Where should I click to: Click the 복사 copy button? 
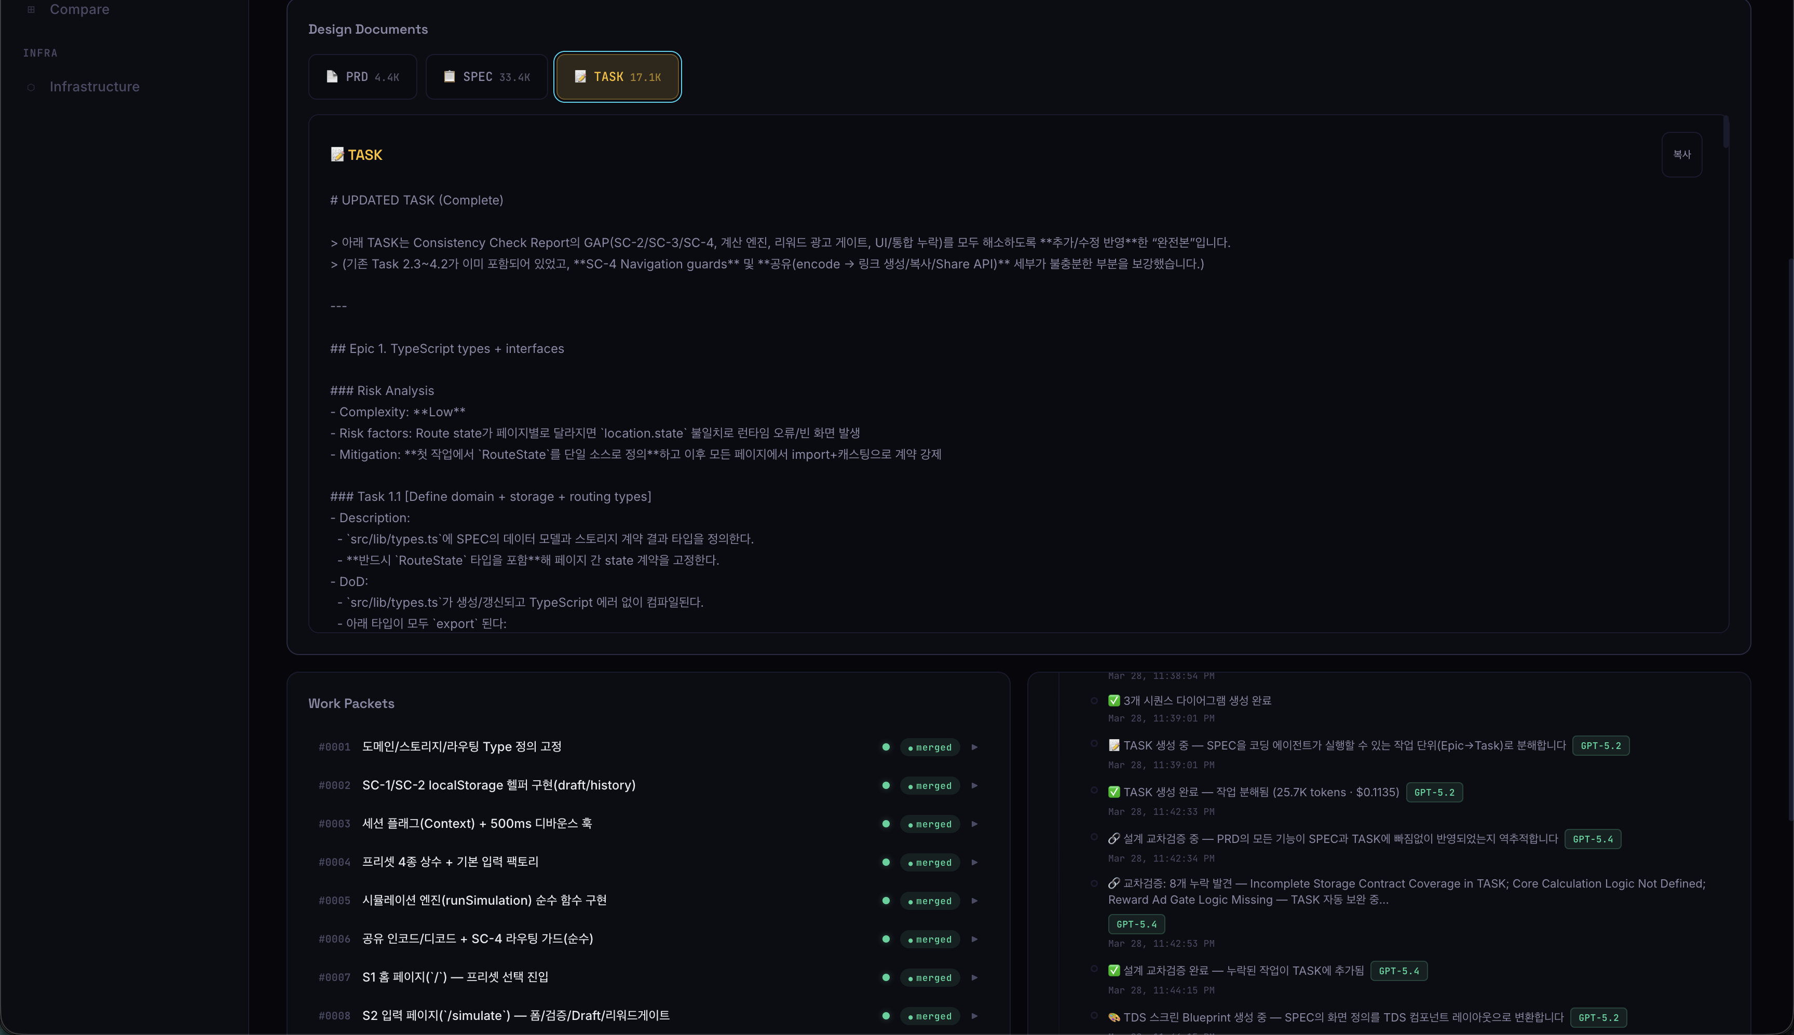click(1681, 154)
